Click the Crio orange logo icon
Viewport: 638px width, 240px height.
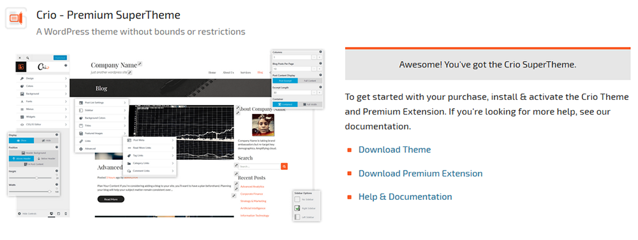[16, 18]
